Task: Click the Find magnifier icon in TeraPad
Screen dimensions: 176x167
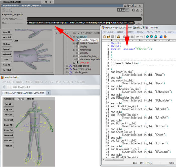Action: click(147, 37)
